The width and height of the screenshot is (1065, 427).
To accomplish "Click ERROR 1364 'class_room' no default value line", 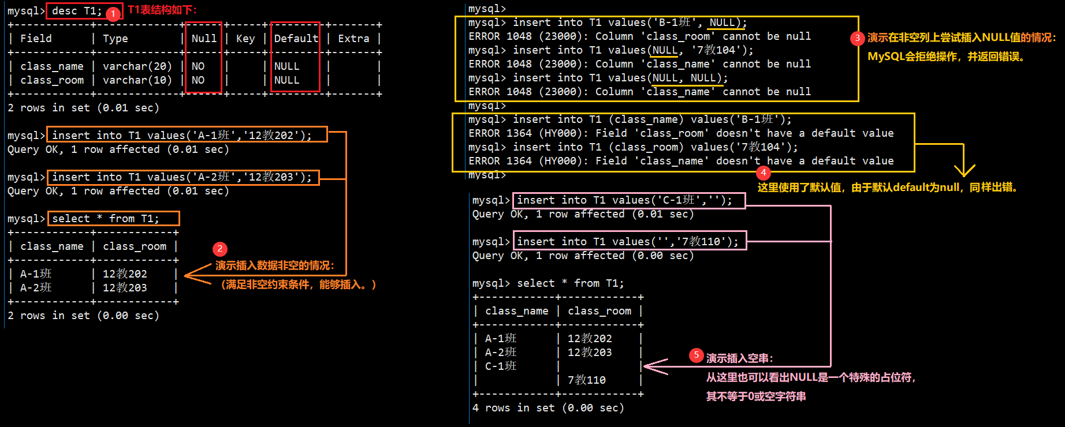I will pos(681,133).
